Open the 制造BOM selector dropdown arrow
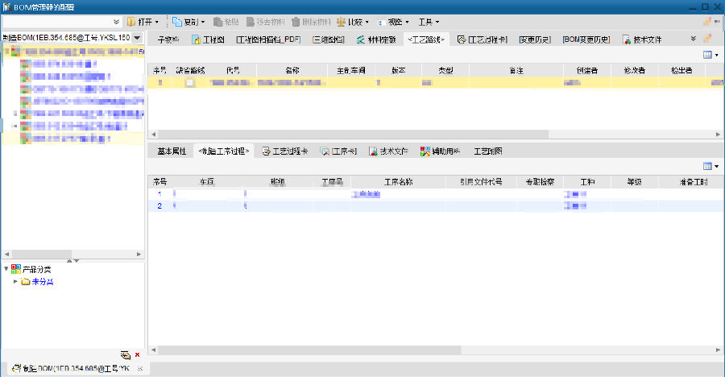725x377 pixels. coord(137,38)
